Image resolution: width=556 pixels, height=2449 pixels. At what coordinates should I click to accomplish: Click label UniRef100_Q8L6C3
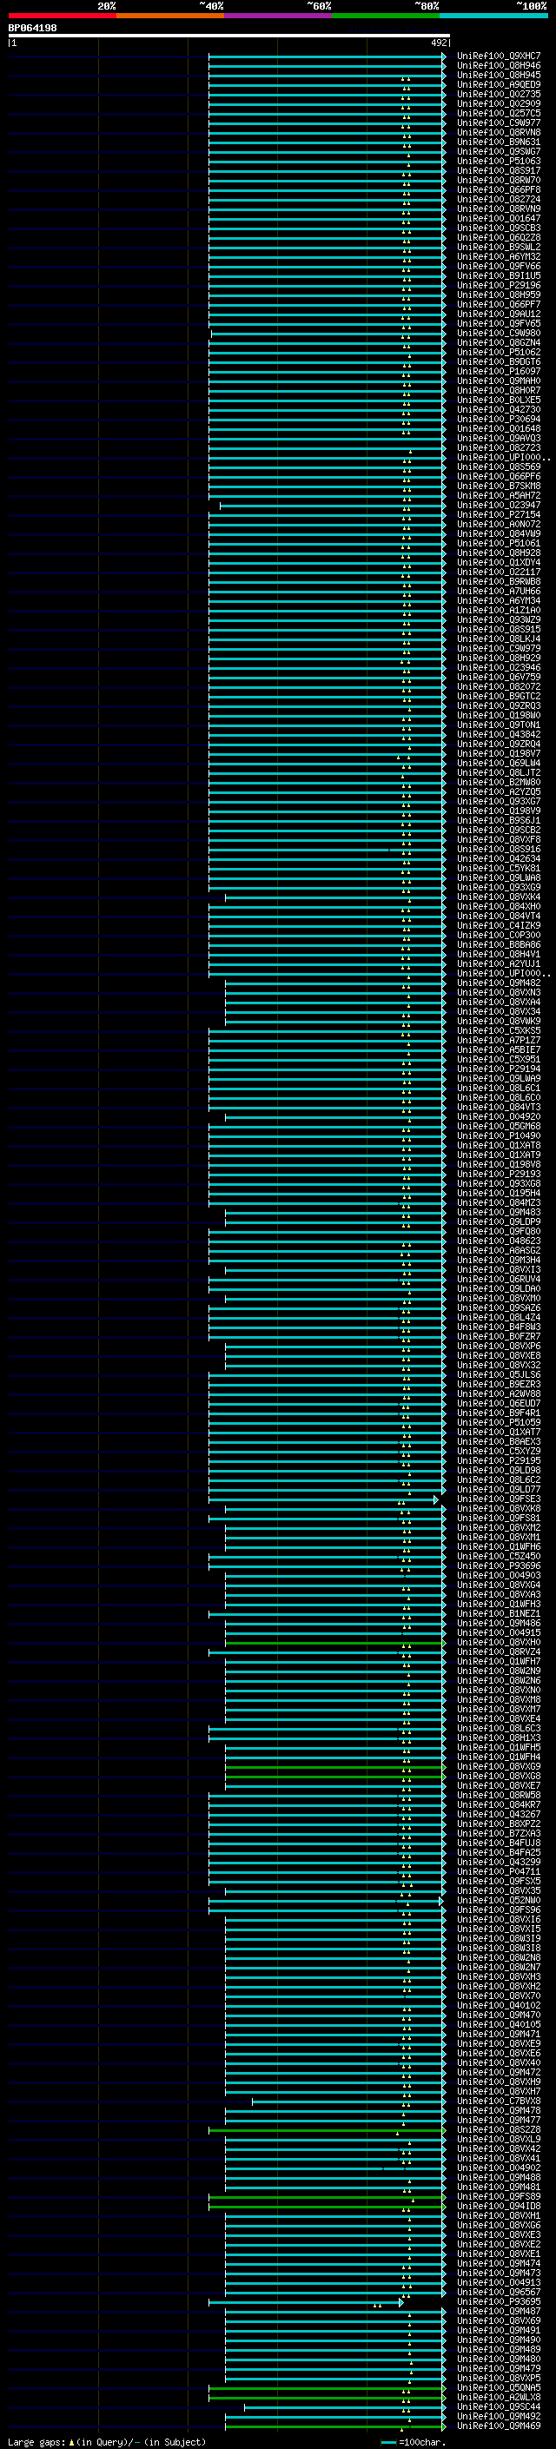499,1728
